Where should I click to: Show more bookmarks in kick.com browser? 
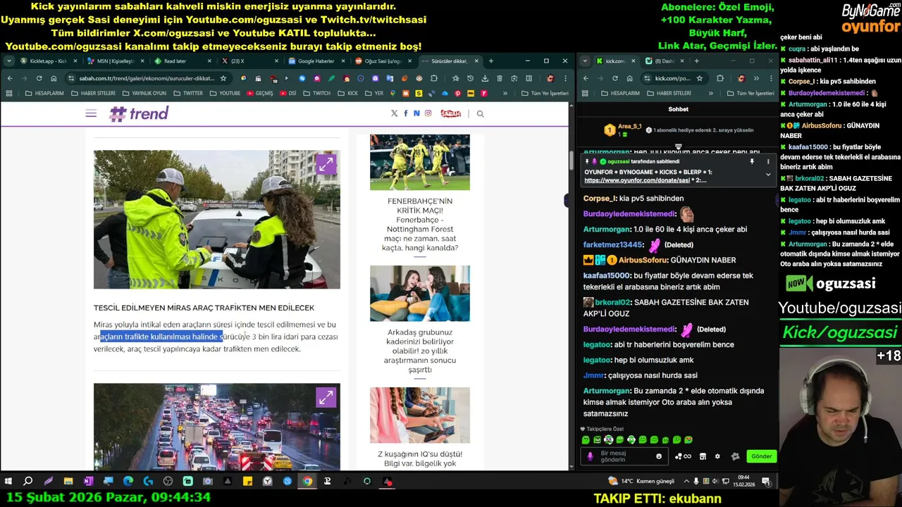click(x=710, y=93)
